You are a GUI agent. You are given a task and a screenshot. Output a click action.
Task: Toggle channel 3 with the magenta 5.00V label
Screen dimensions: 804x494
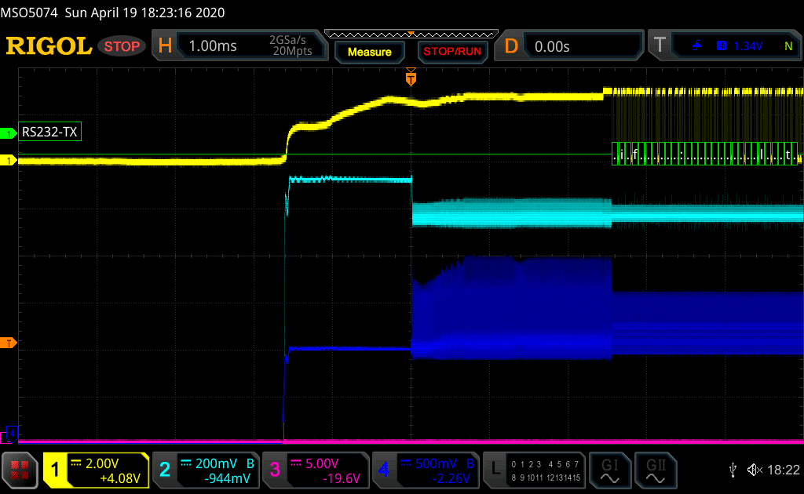(x=315, y=470)
